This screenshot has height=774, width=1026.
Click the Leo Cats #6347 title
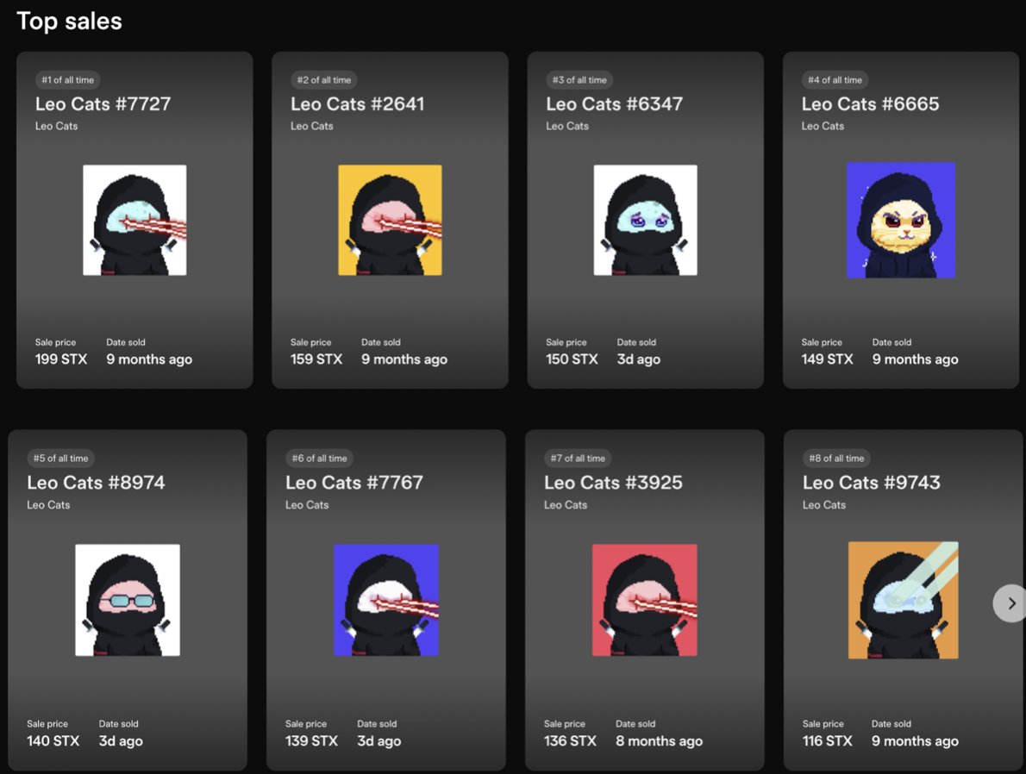pos(615,103)
